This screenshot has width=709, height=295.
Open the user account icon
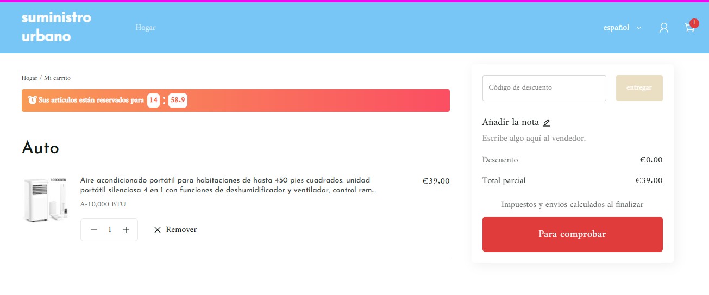[x=663, y=28]
